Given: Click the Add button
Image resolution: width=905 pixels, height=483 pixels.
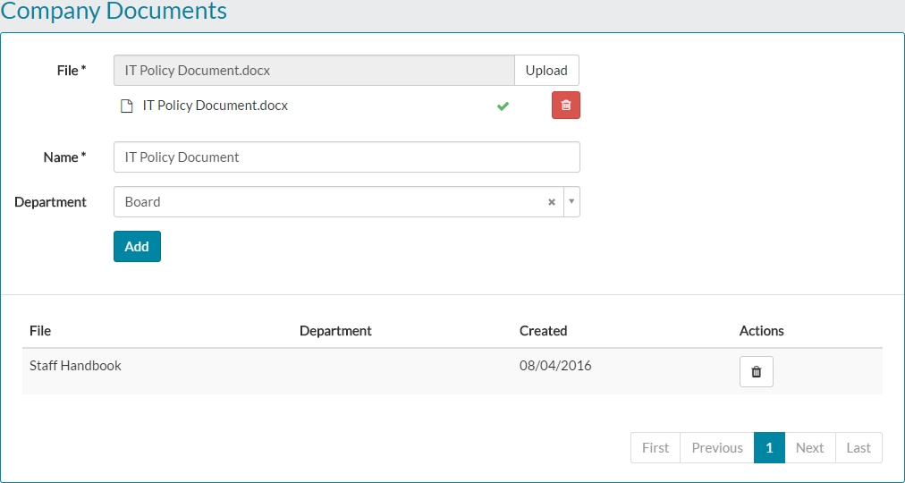Looking at the screenshot, I should click(137, 247).
